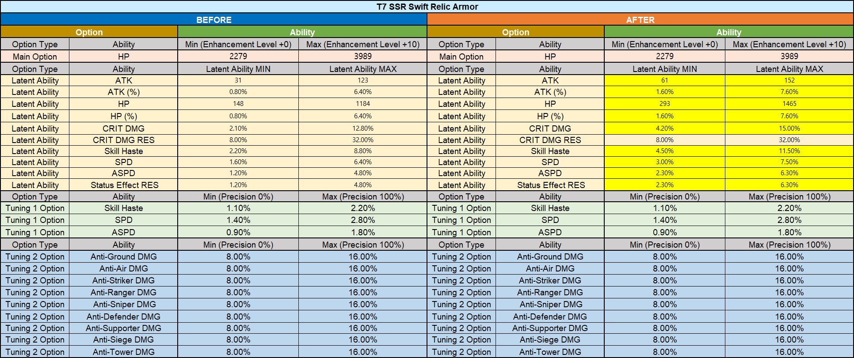Image resolution: width=854 pixels, height=358 pixels.
Task: Select AFTER Main Option max value 3989
Action: pos(789,56)
